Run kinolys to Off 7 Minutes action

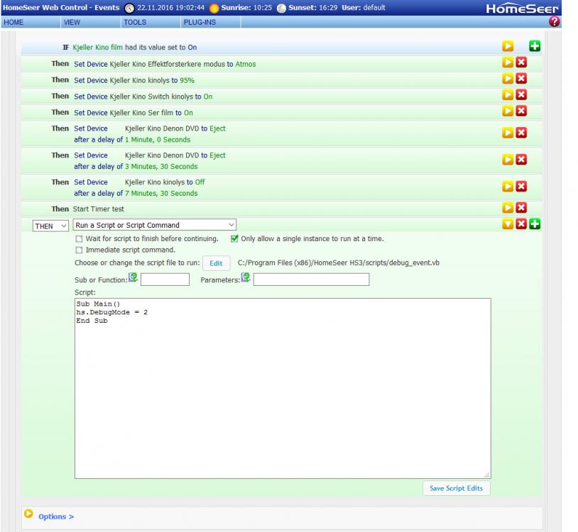coord(508,187)
